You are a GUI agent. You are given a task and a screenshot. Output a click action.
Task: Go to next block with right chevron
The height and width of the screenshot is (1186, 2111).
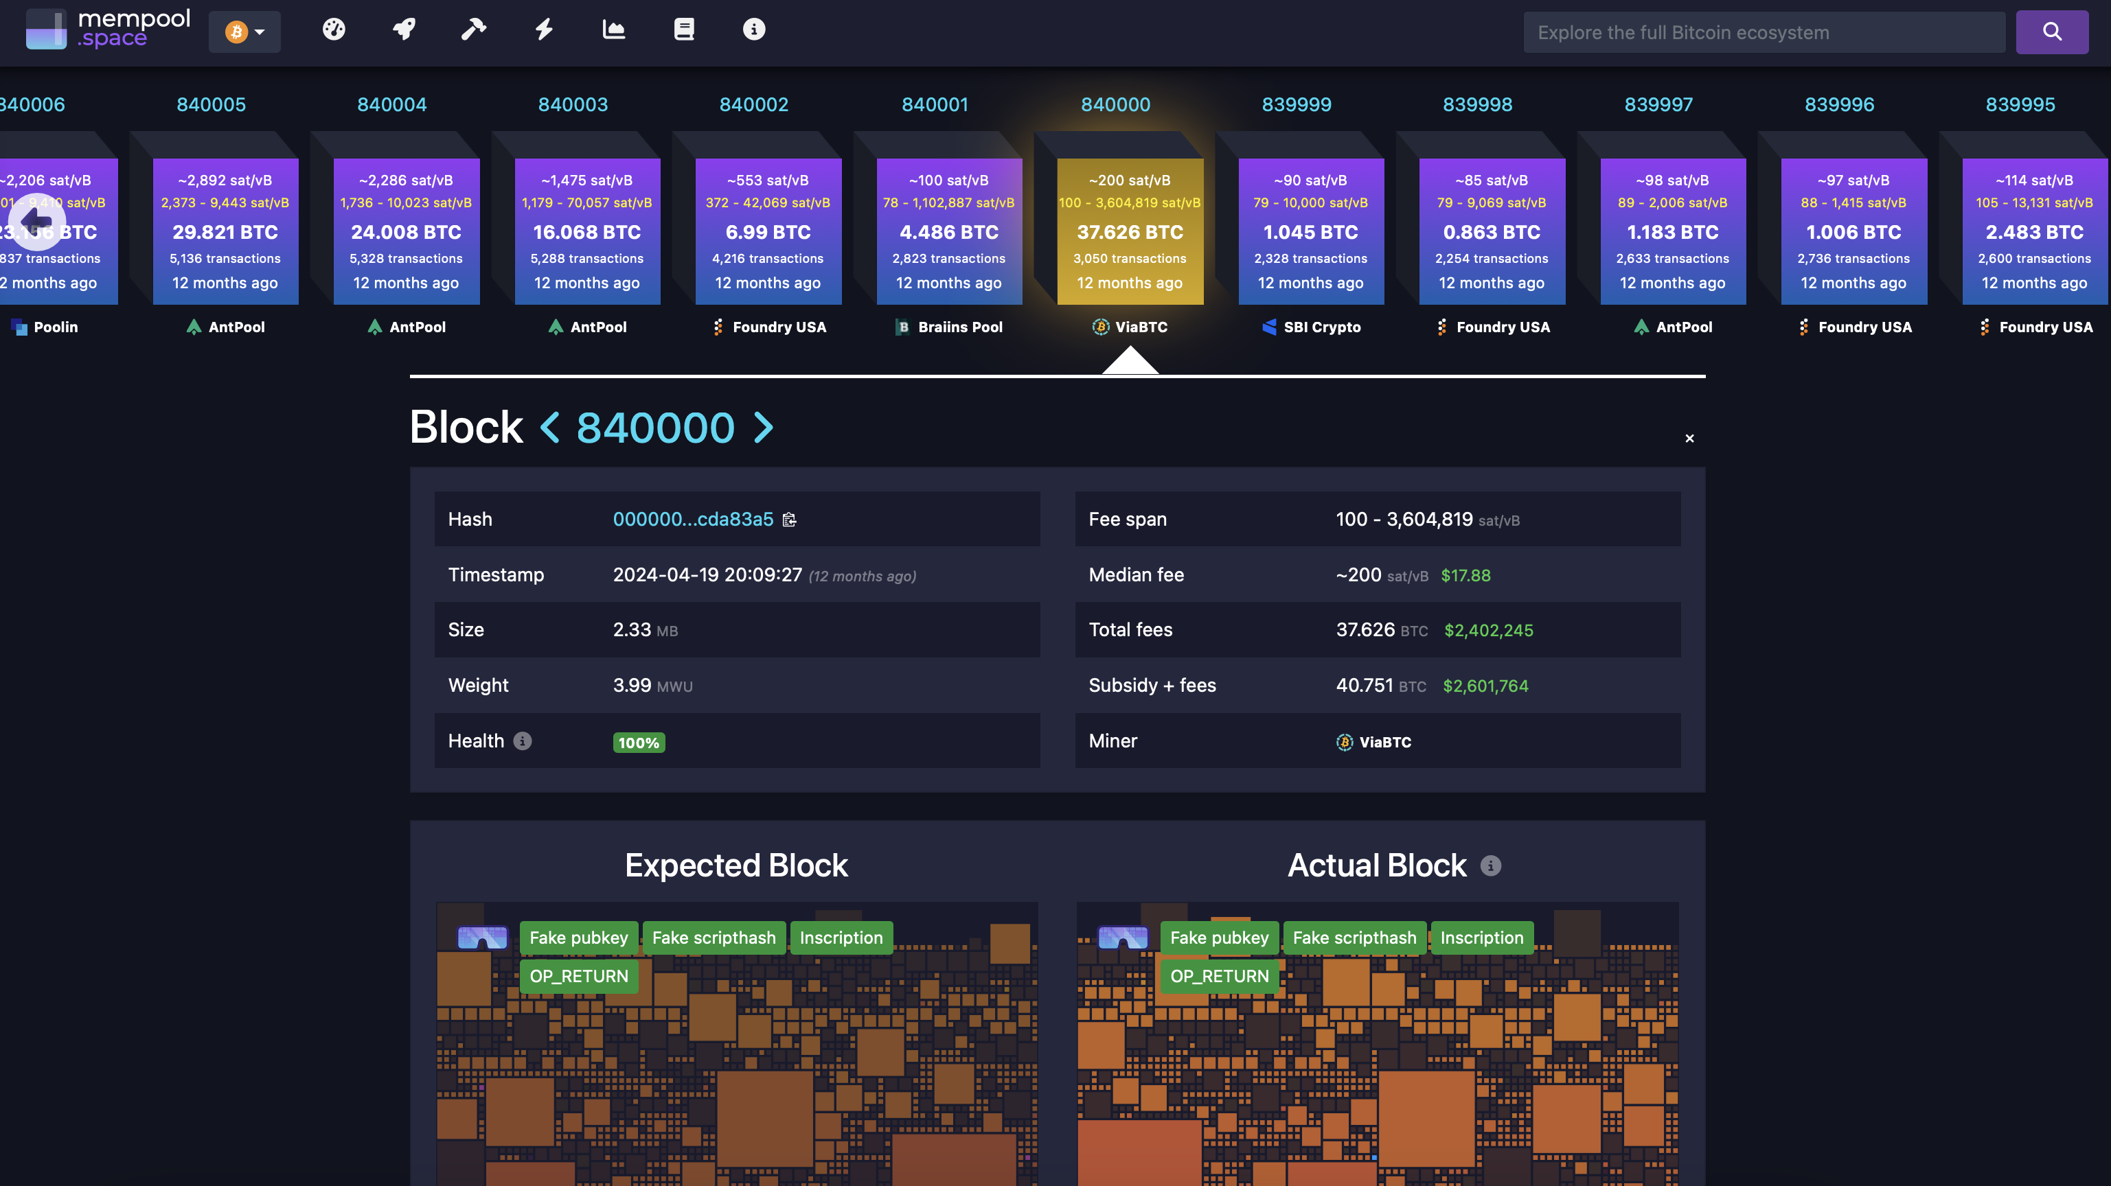pos(763,427)
